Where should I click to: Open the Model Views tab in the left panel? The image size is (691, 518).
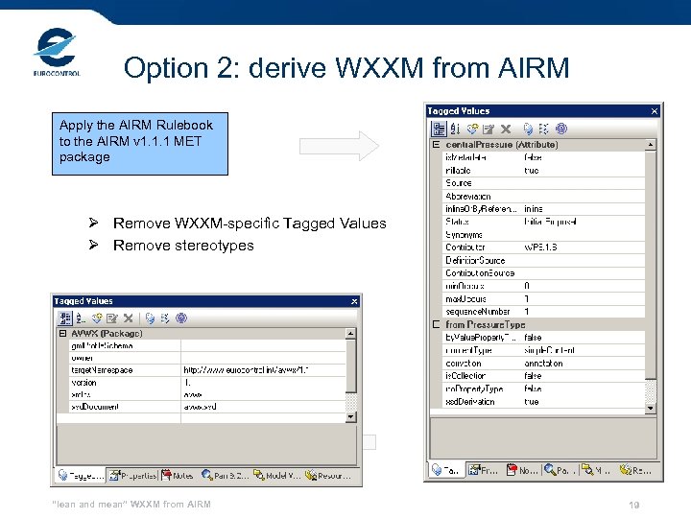coord(277,476)
